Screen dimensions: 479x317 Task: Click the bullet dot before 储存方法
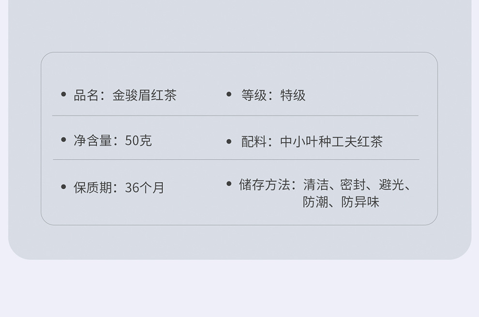pyautogui.click(x=229, y=183)
